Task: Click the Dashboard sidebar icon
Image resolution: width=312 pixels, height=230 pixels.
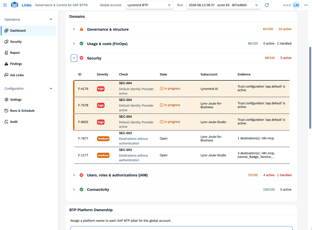Action: 6,30
